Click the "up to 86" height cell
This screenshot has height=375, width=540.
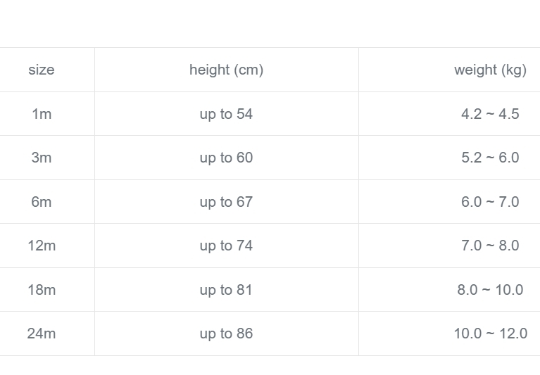coord(226,333)
